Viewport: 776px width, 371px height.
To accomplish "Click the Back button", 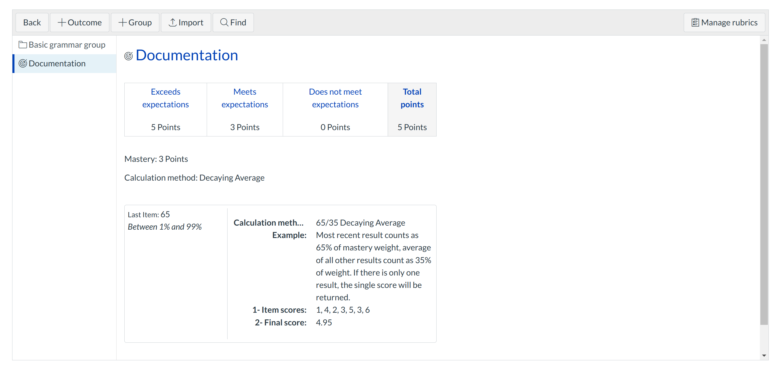I will click(32, 23).
